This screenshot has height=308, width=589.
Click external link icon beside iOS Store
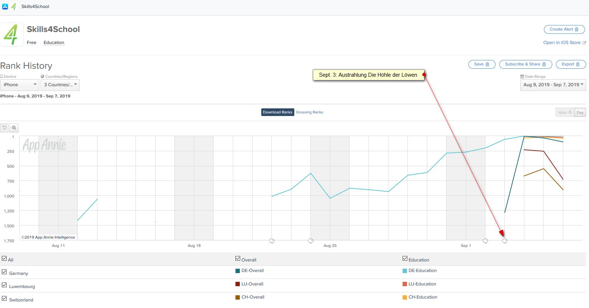pos(584,43)
